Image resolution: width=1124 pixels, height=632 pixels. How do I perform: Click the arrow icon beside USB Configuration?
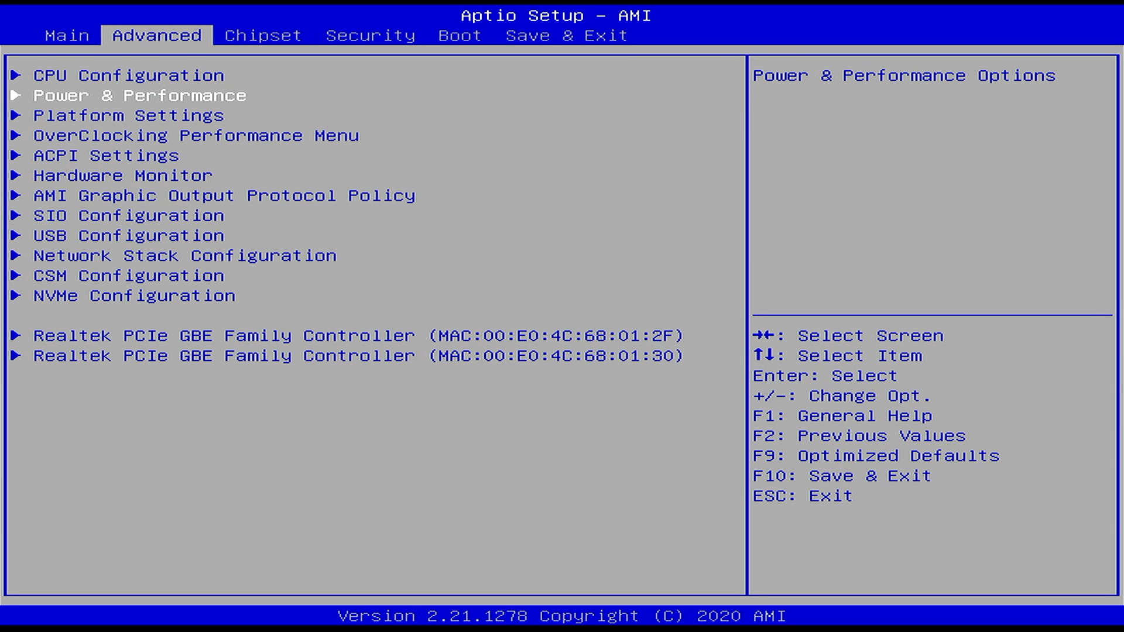click(16, 235)
